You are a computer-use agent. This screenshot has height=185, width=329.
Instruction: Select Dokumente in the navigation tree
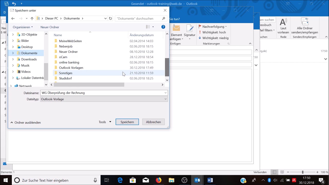click(x=29, y=53)
